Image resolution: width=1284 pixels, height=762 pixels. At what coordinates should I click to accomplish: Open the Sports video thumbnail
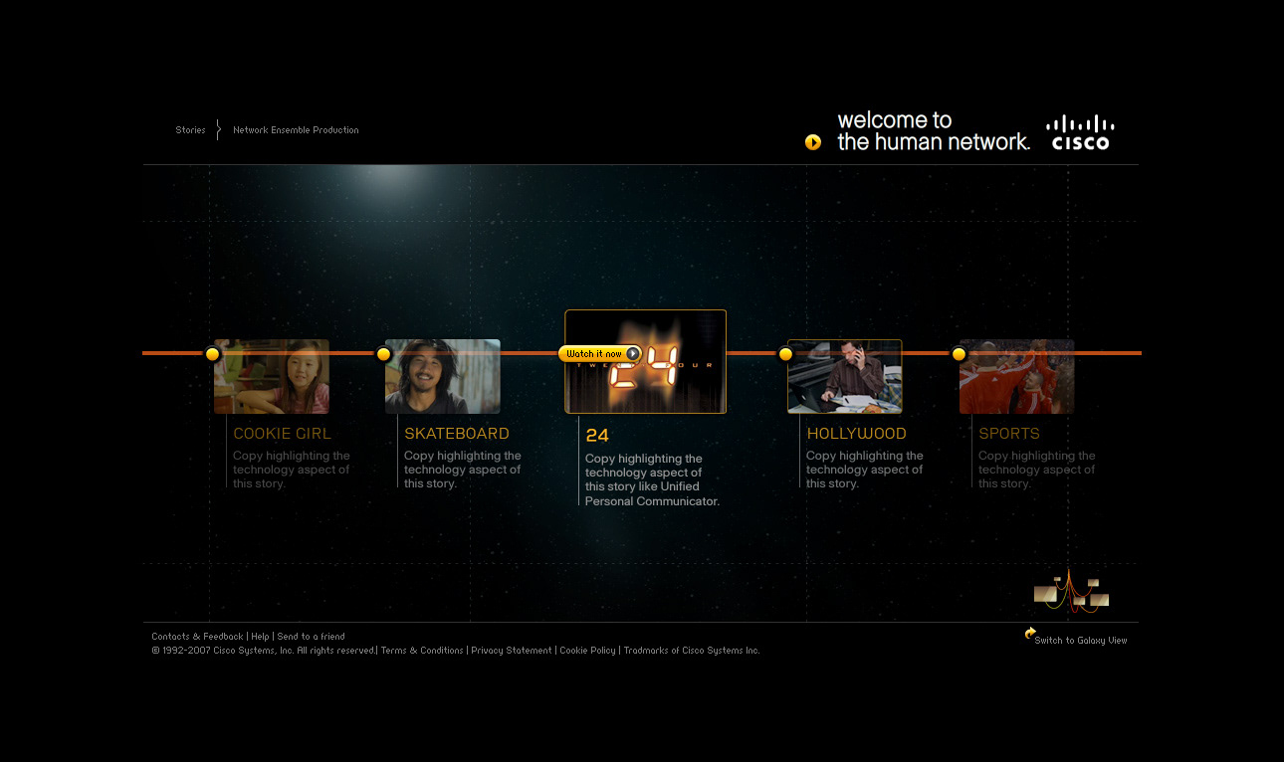[1016, 376]
